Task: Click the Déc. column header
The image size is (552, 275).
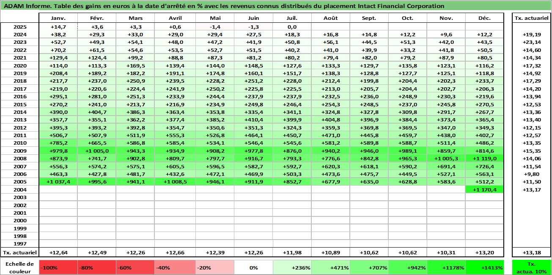Action: pyautogui.click(x=485, y=18)
